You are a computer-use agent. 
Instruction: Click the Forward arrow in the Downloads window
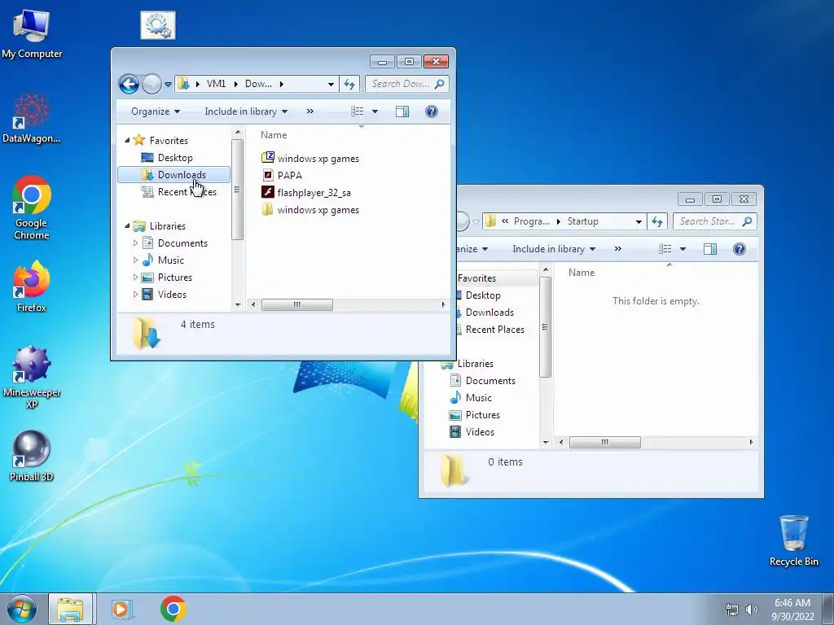click(151, 84)
